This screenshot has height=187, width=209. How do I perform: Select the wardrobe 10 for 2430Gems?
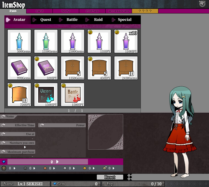126,68
